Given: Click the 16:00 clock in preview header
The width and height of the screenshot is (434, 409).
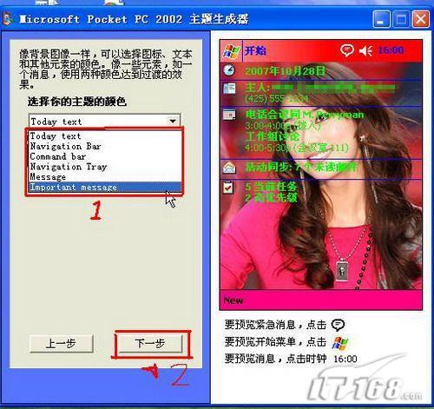Looking at the screenshot, I should [391, 50].
